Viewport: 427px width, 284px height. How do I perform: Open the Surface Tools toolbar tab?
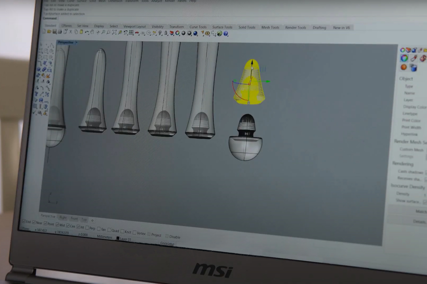[x=222, y=27]
